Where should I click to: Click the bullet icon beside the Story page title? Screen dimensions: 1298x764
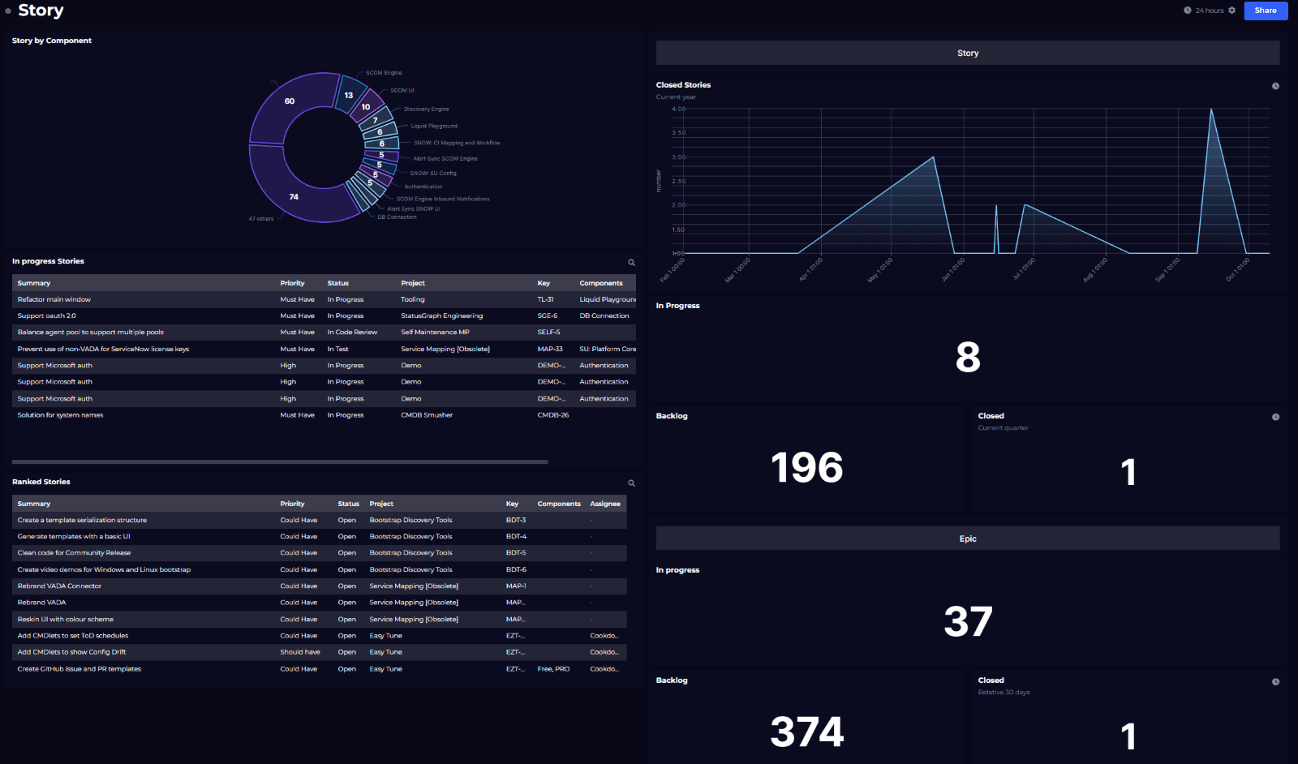coord(6,11)
